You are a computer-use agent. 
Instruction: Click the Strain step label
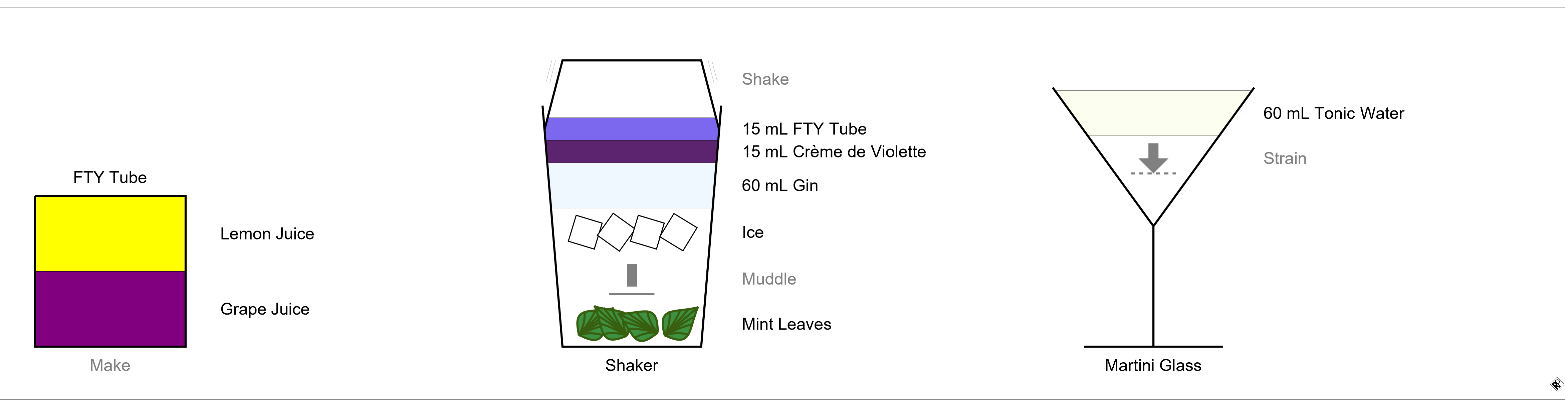[1284, 158]
